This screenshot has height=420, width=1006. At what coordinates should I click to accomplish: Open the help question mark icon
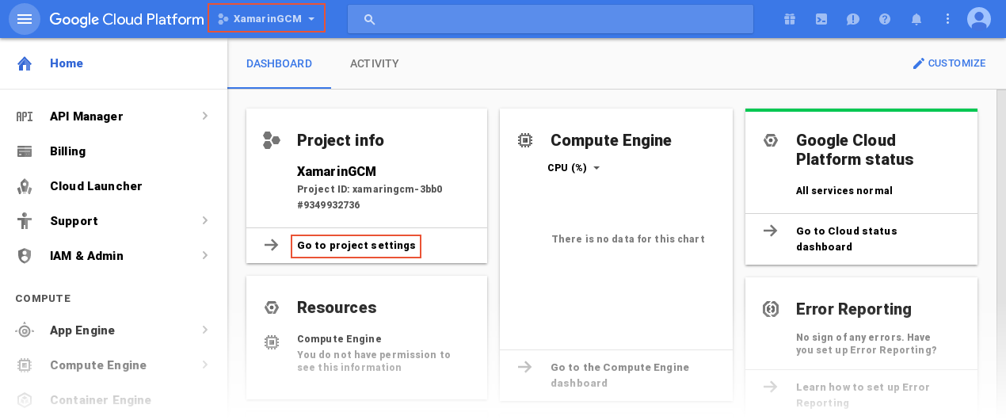click(885, 19)
